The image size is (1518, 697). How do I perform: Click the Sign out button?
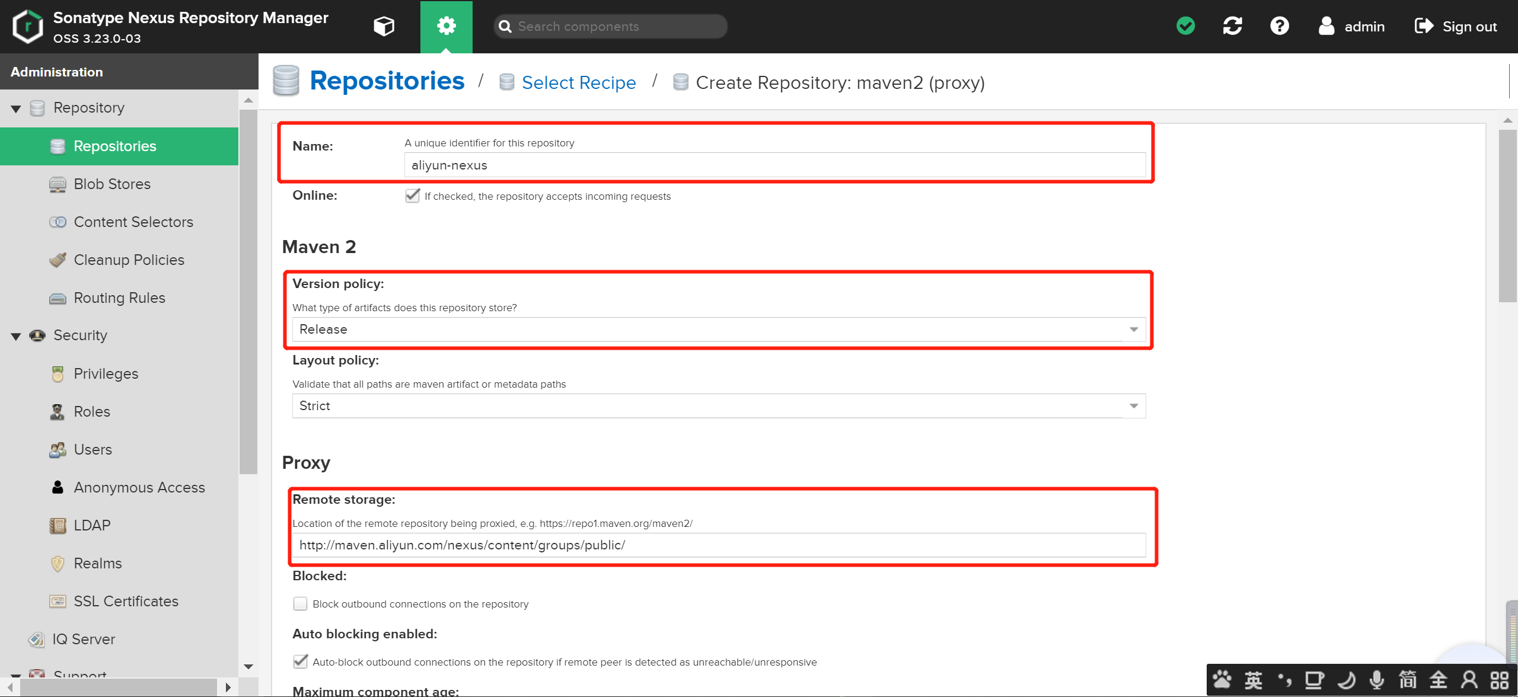1456,26
